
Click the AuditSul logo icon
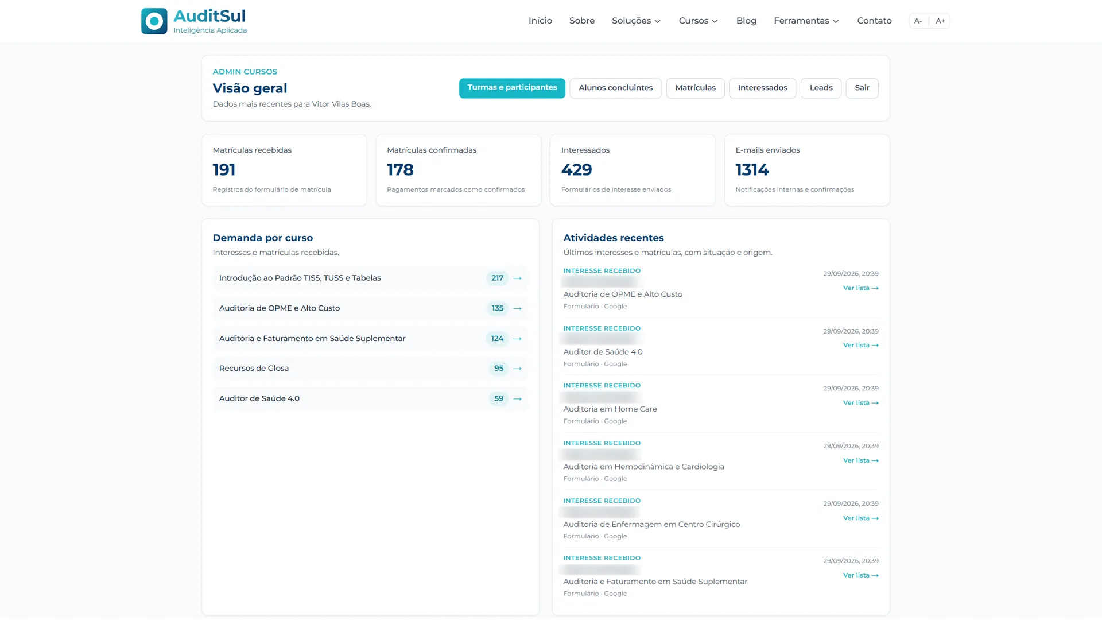(x=154, y=21)
